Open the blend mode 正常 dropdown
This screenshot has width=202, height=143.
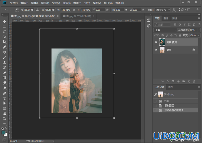pyautogui.click(x=165, y=30)
